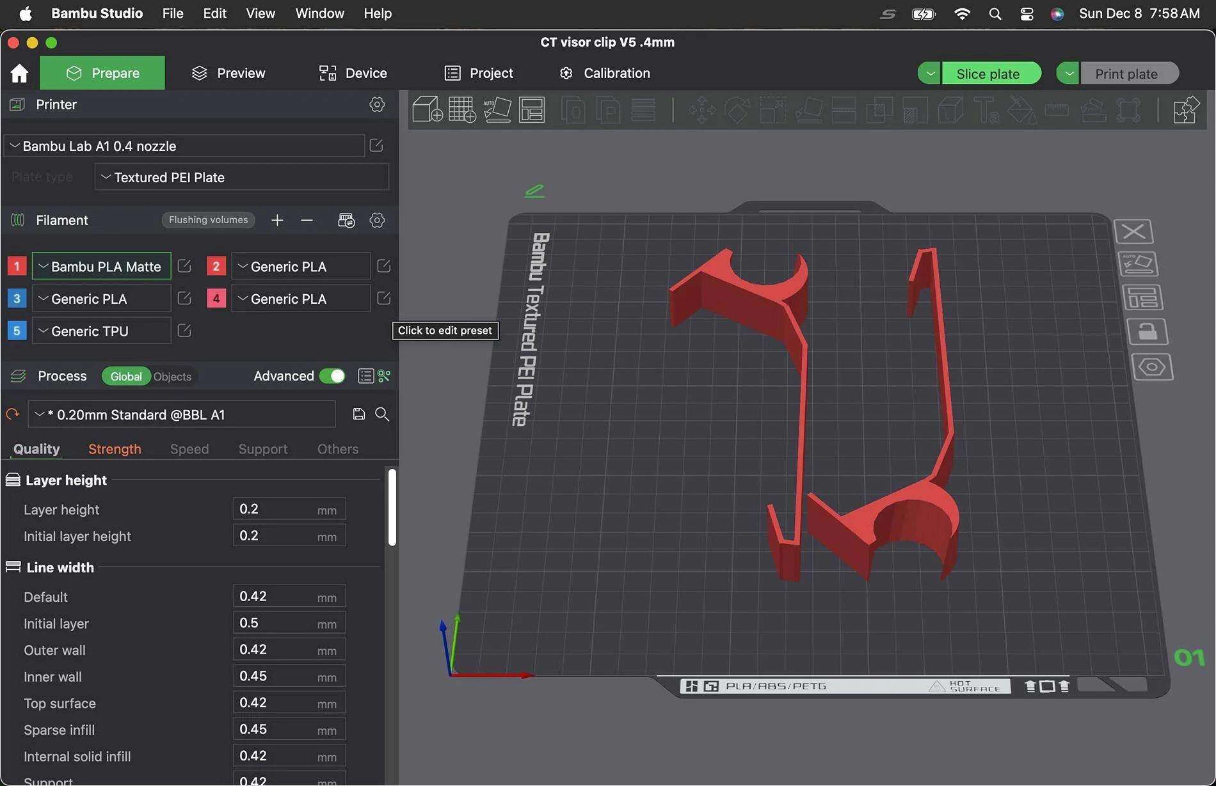
Task: Select the Global process scope
Action: (126, 376)
